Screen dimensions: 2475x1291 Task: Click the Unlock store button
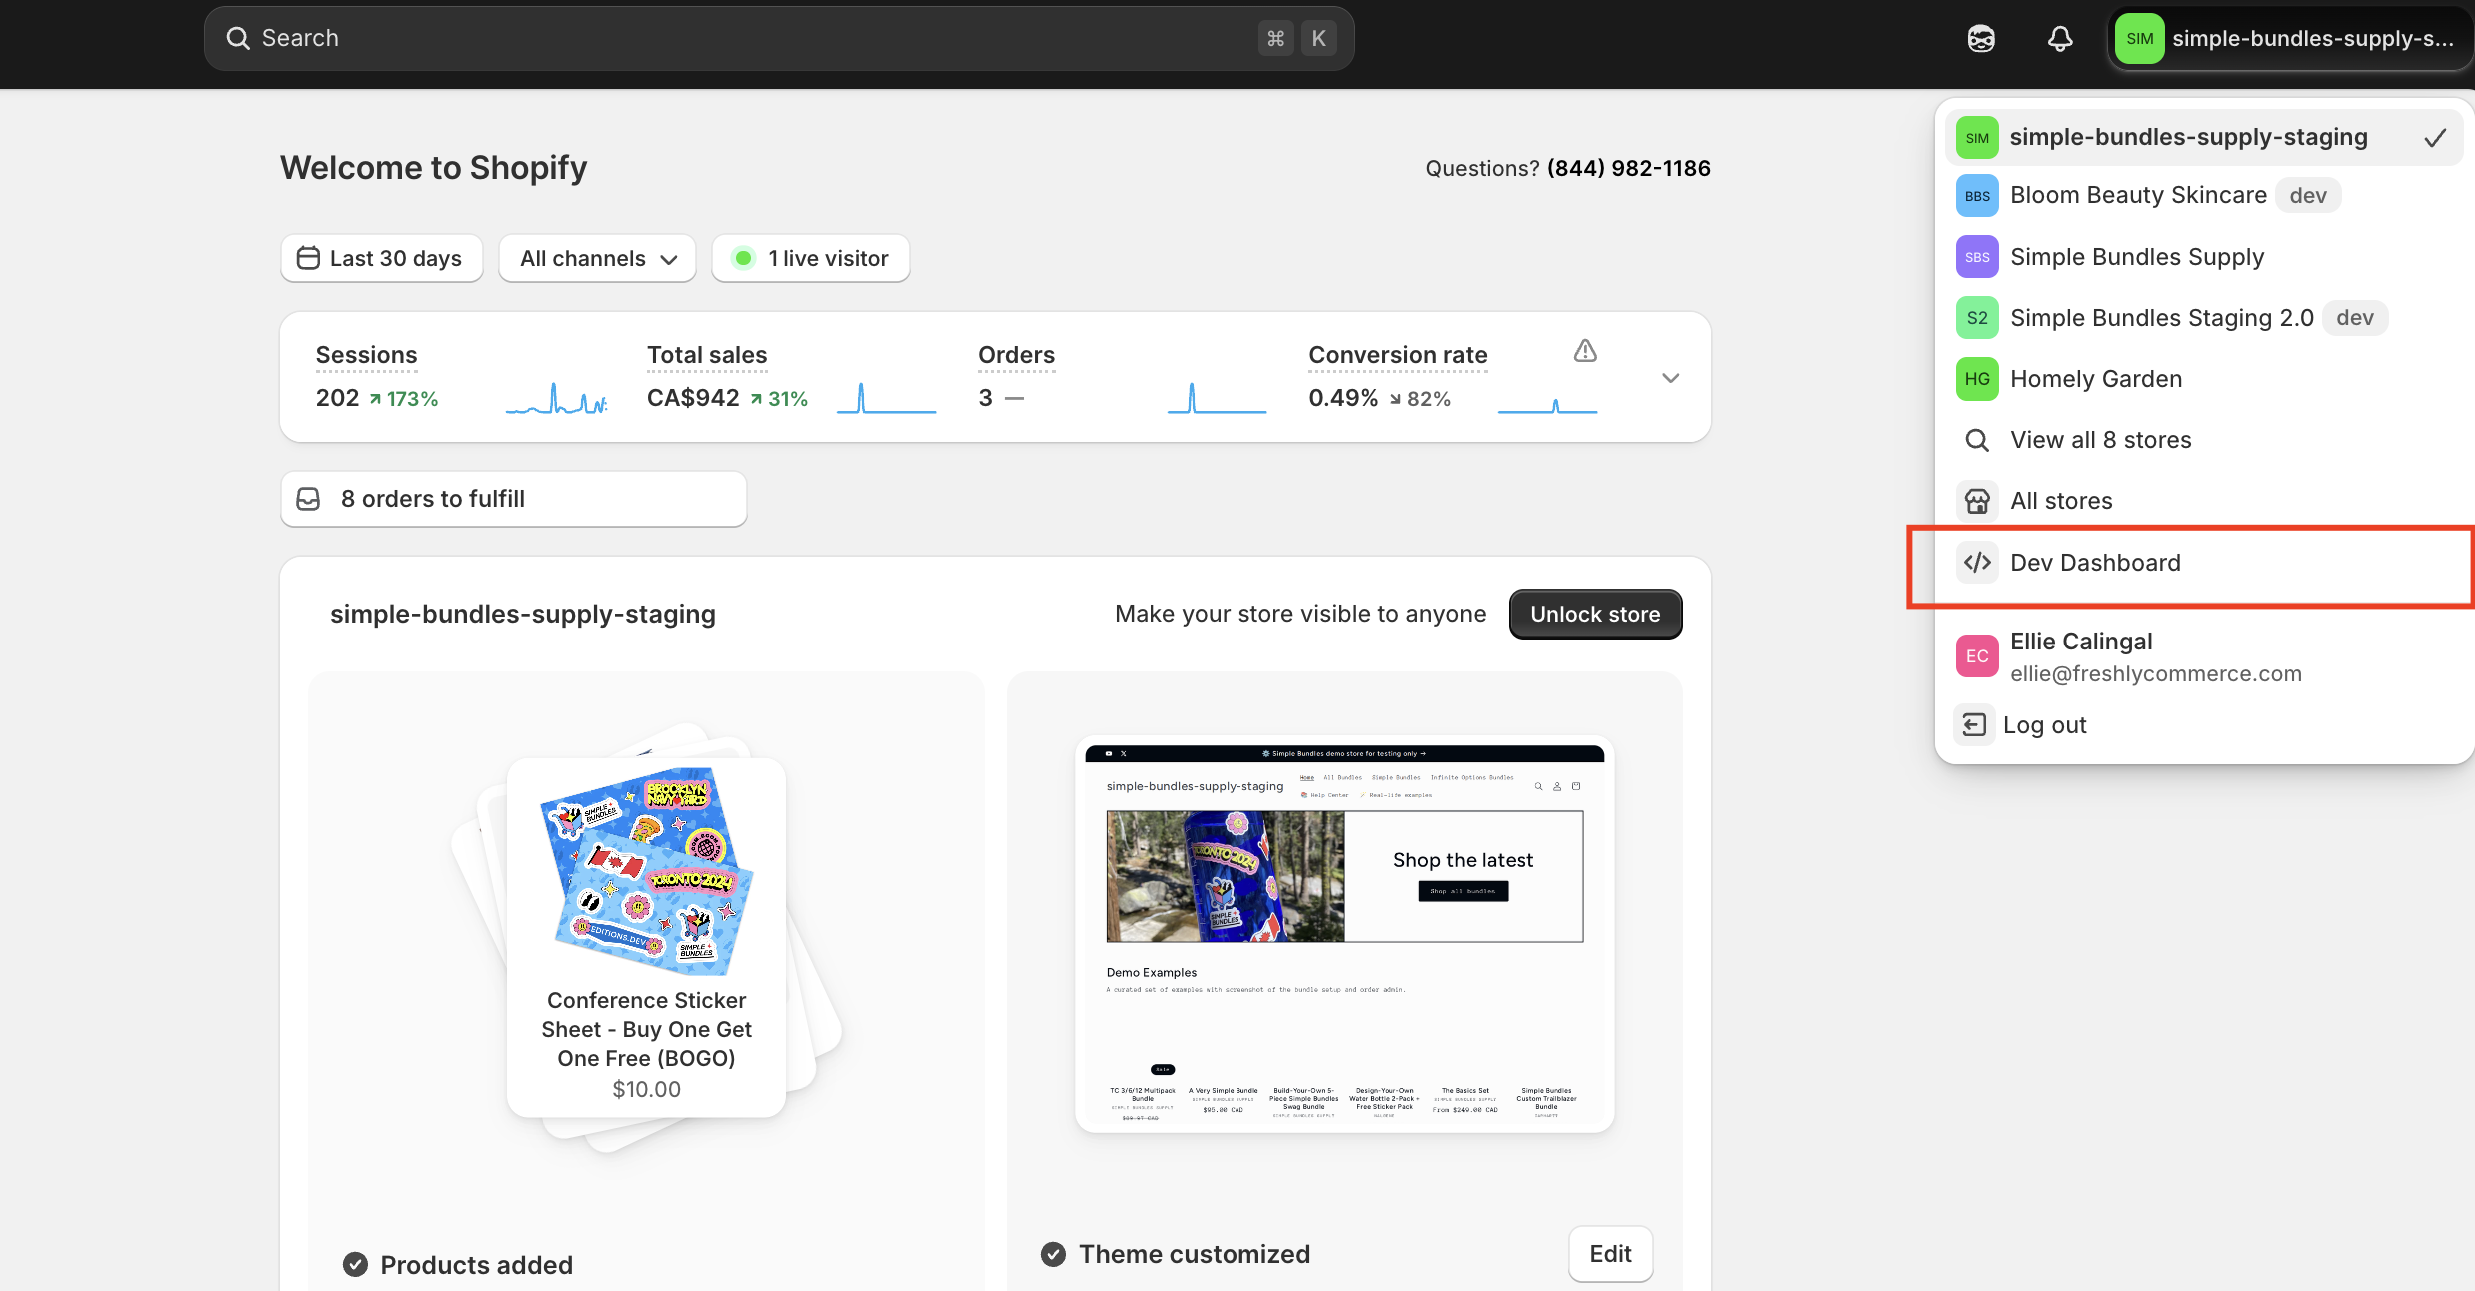coord(1595,614)
